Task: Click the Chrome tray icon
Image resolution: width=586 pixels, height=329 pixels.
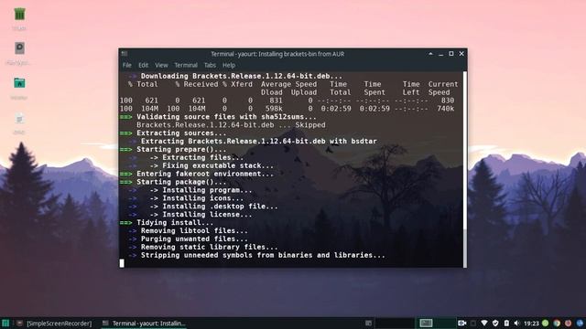Action: (557, 323)
